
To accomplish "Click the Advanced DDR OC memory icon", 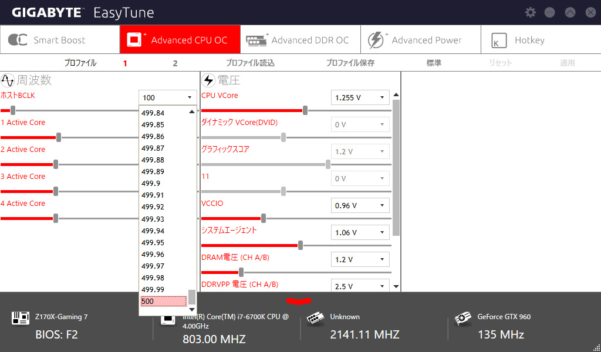I will click(257, 40).
